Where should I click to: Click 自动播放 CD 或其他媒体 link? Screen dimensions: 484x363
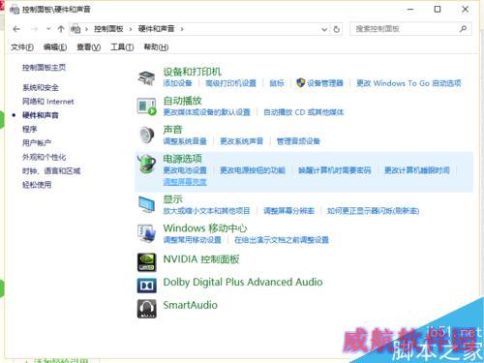(x=304, y=112)
